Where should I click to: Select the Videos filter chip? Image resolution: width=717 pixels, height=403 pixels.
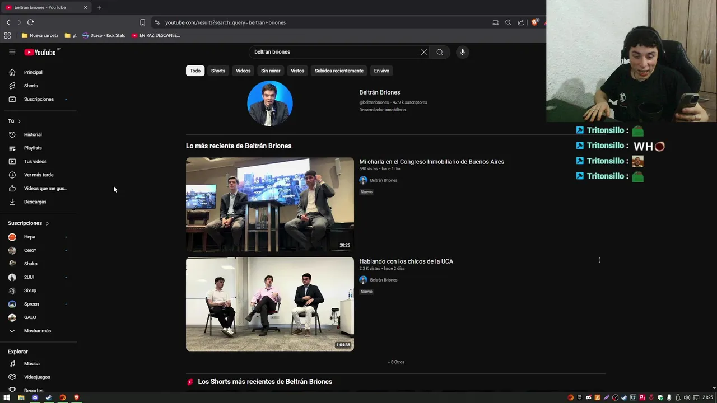point(243,71)
